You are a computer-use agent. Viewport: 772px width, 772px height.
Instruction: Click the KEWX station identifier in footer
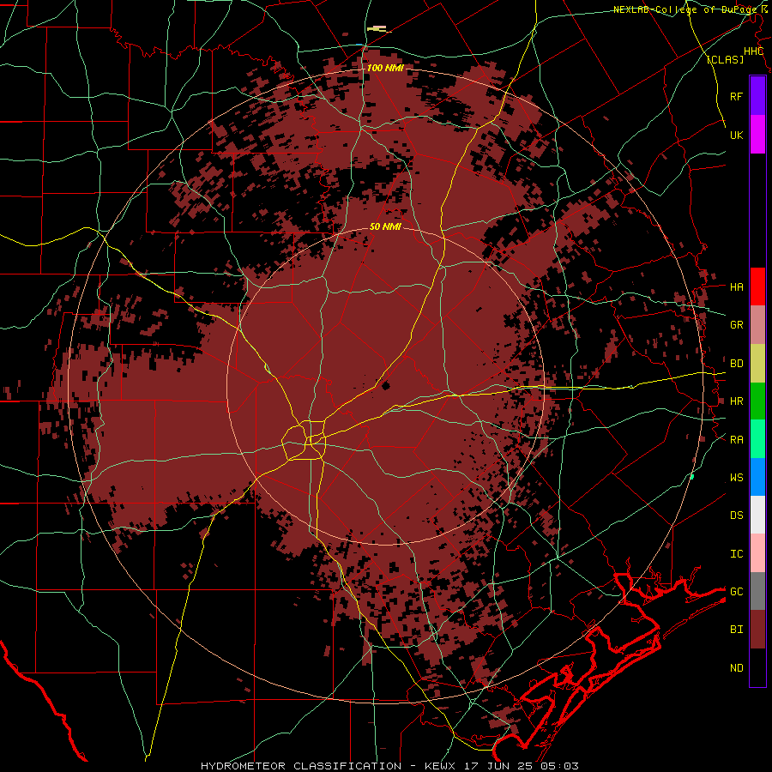pos(441,766)
